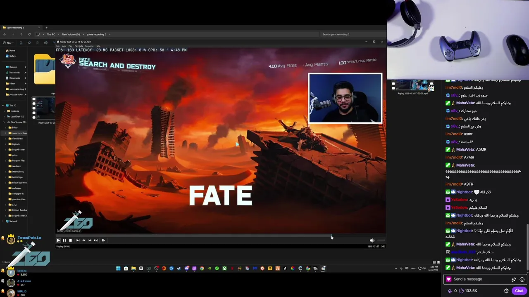Open the large yellow folder thumbnail

coord(45,69)
